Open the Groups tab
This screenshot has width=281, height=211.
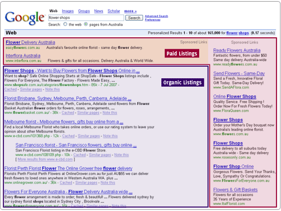click(x=84, y=11)
